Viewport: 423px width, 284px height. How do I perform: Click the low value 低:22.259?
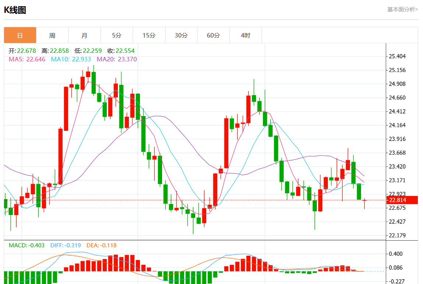pyautogui.click(x=88, y=51)
